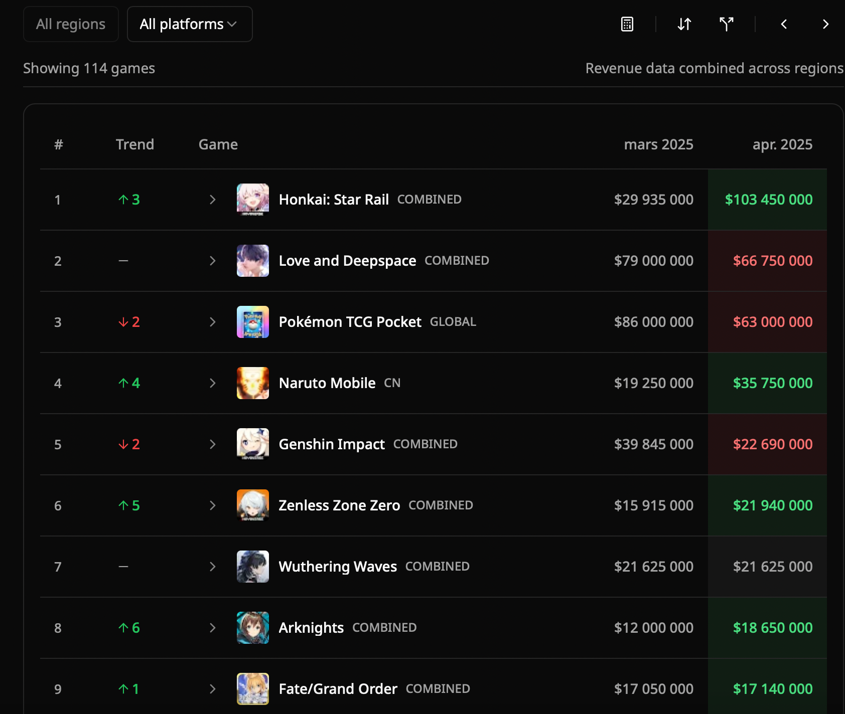The image size is (845, 714).
Task: Click the mars 2025 column header
Action: click(658, 144)
